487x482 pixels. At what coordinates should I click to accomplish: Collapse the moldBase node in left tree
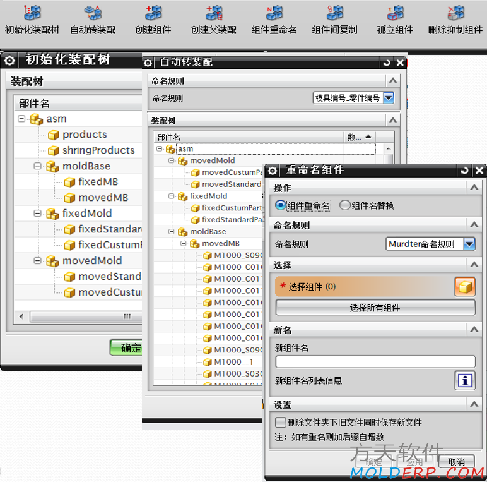38,166
